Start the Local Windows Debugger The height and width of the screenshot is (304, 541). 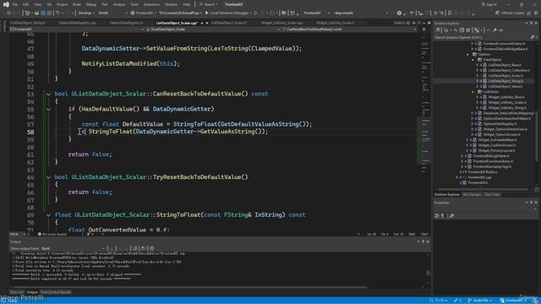click(227, 13)
